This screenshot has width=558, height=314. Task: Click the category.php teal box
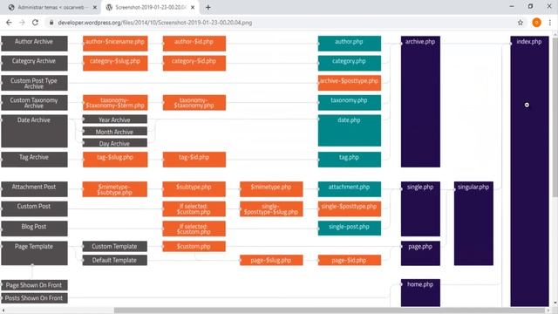click(350, 63)
